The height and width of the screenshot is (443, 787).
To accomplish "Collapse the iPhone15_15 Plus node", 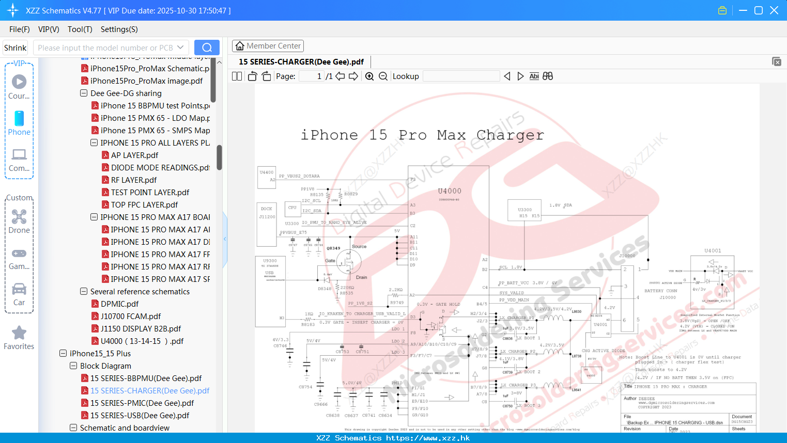I will pyautogui.click(x=63, y=354).
